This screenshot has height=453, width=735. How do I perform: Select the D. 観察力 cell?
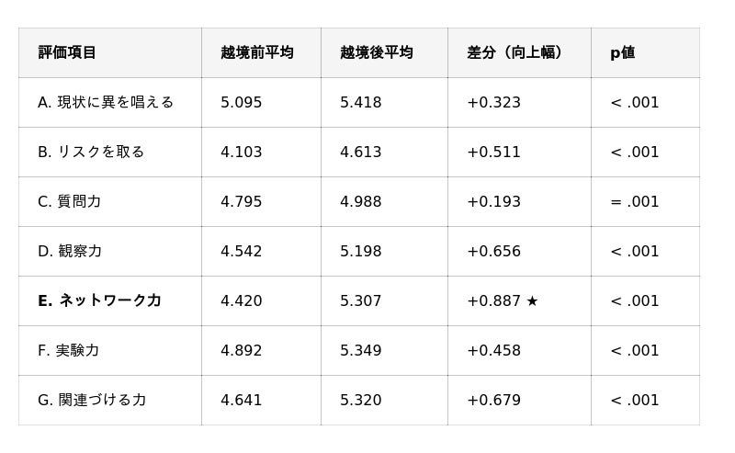tap(70, 252)
